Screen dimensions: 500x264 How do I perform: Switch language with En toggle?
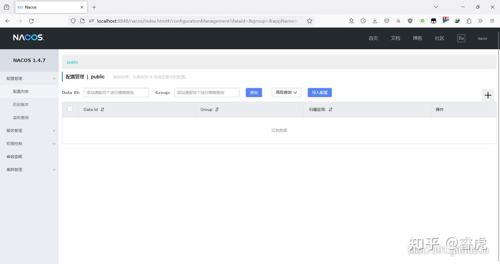[461, 38]
